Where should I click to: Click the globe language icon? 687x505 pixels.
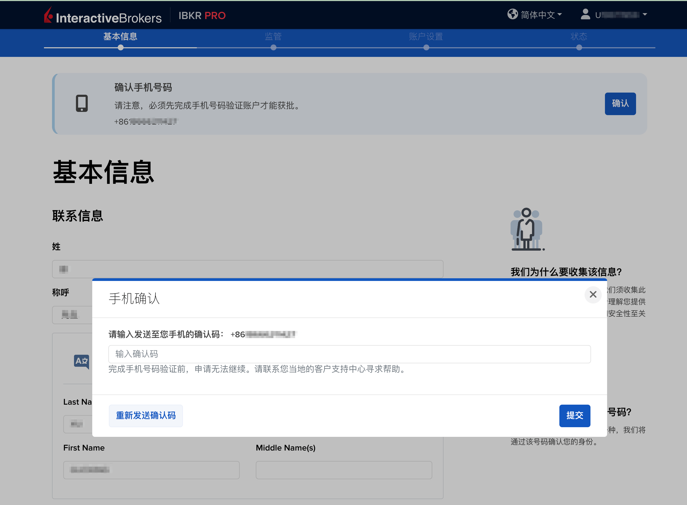click(x=513, y=14)
